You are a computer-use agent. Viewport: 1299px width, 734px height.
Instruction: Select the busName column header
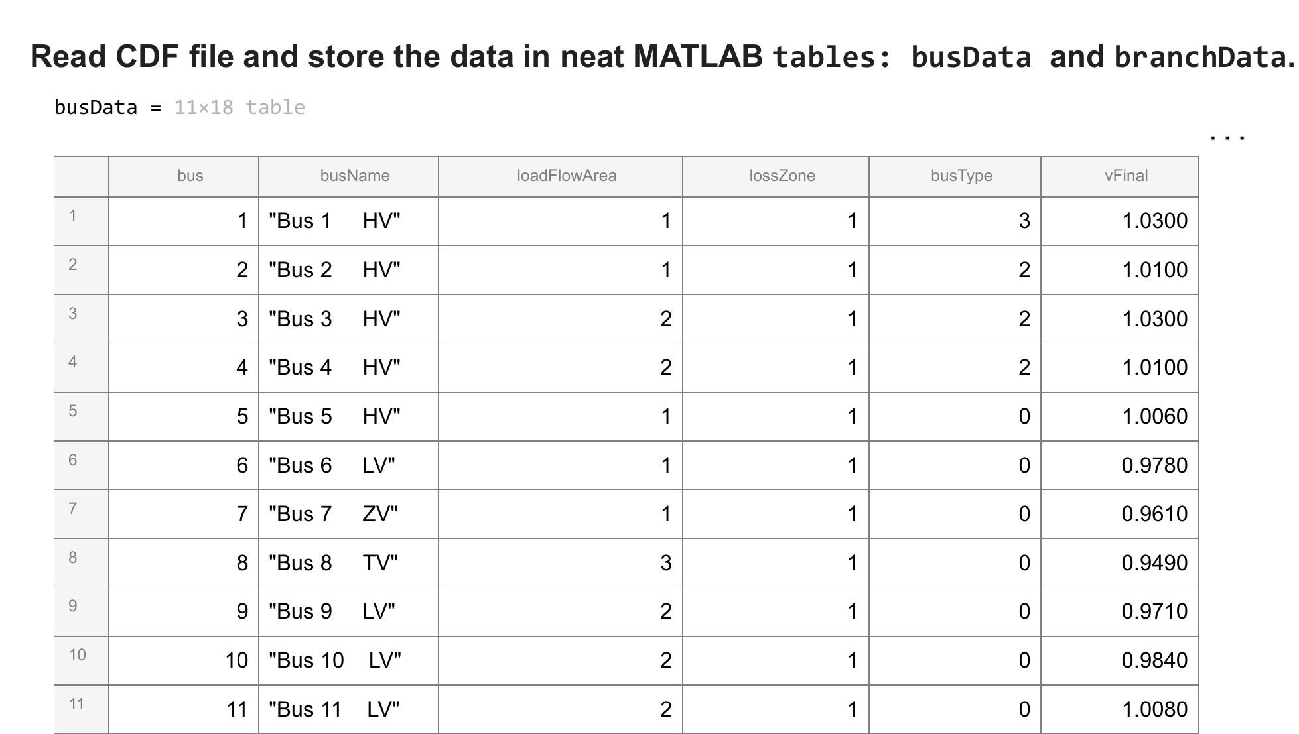[348, 176]
